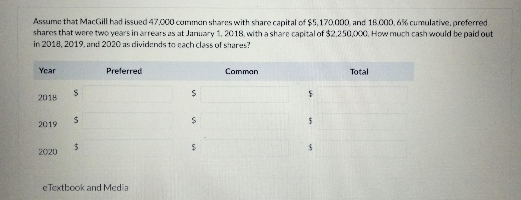This screenshot has width=521, height=200.
Task: Click the 2018 row label
Action: click(x=47, y=97)
